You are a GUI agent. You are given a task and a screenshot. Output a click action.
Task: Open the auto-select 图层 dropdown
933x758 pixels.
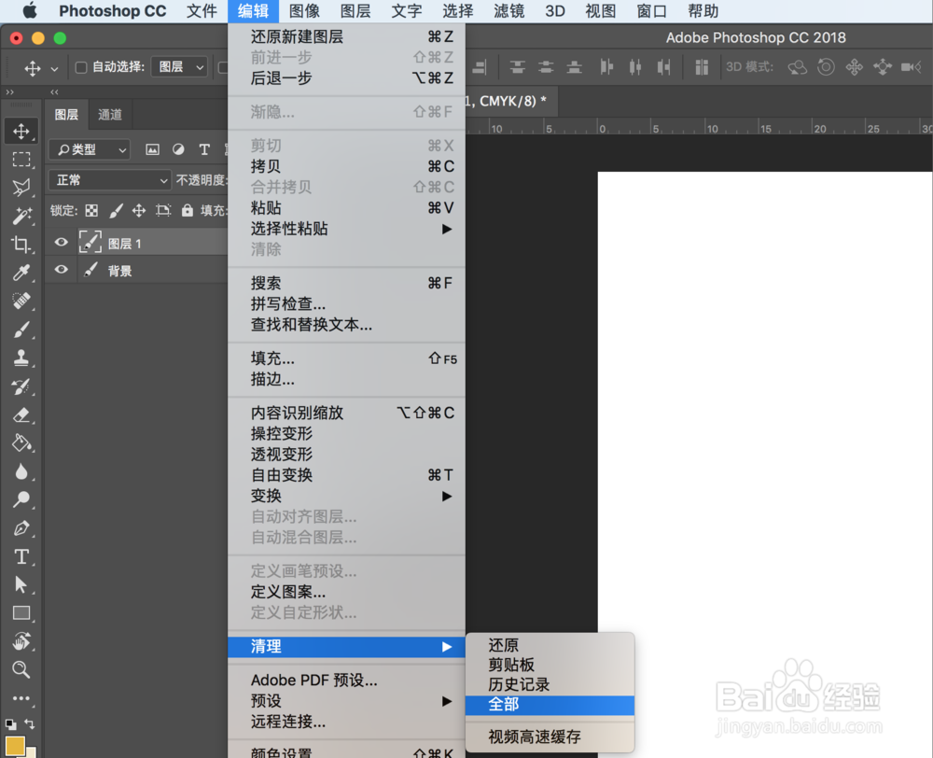tap(179, 66)
